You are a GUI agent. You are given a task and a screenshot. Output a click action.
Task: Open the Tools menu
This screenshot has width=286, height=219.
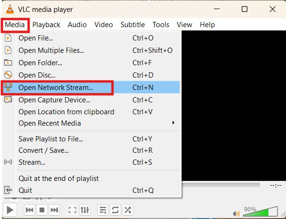click(x=161, y=25)
